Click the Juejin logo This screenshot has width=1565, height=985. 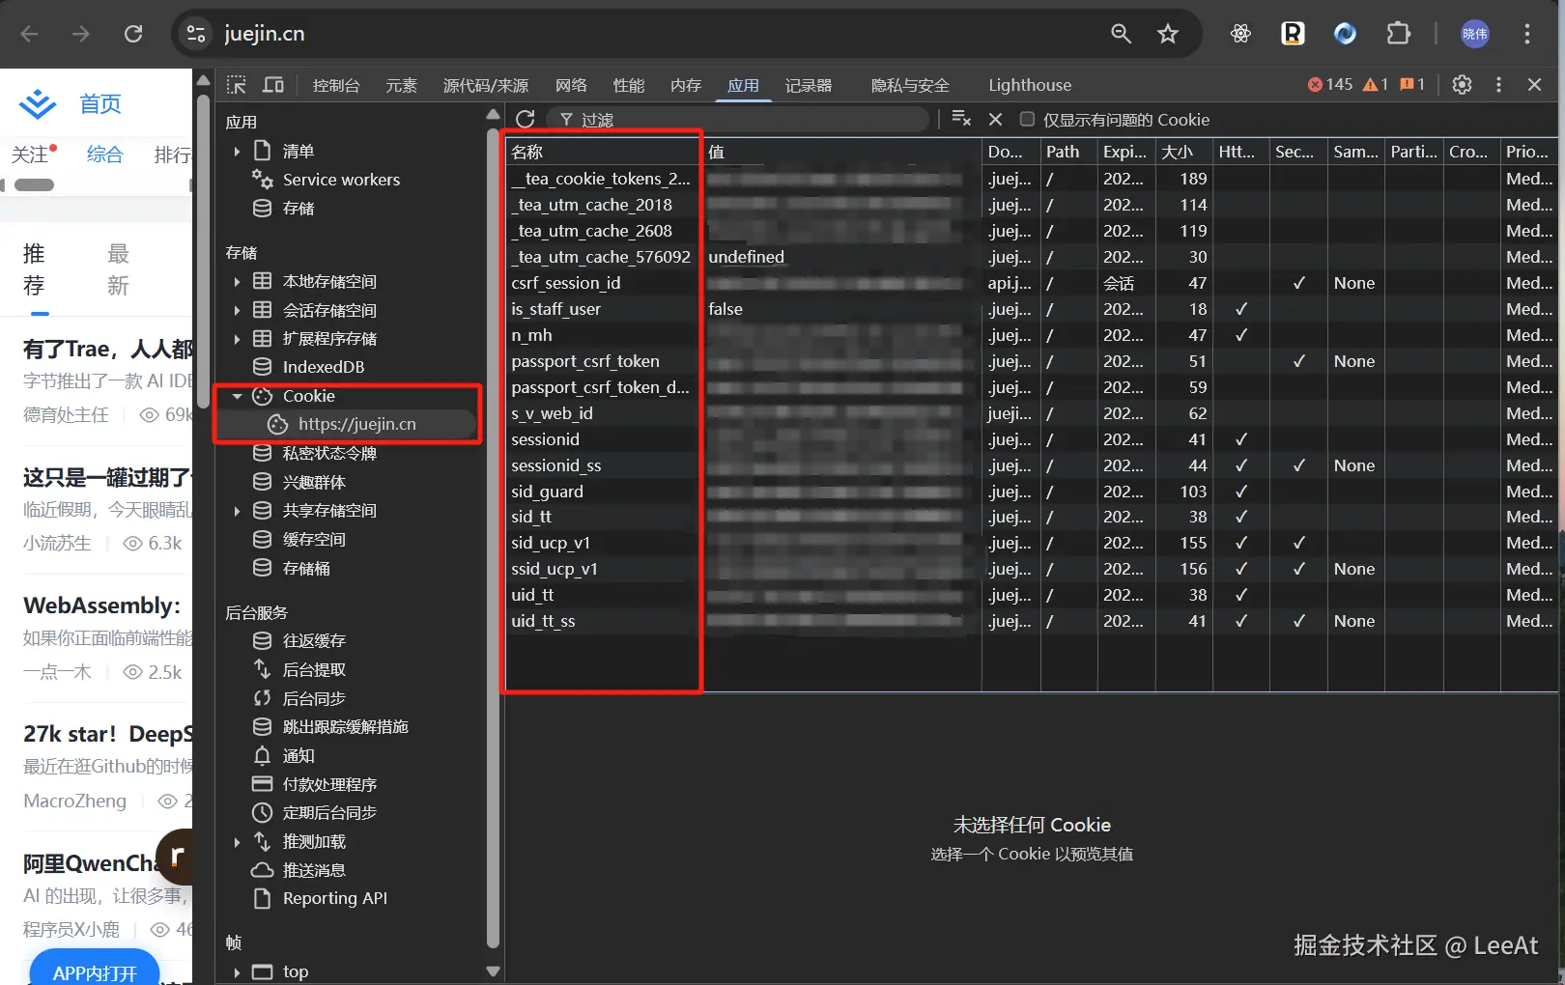38,103
